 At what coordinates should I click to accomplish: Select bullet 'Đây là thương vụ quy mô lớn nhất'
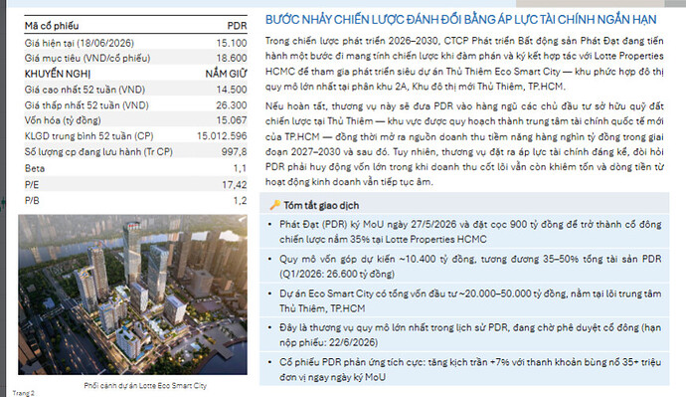pyautogui.click(x=470, y=335)
